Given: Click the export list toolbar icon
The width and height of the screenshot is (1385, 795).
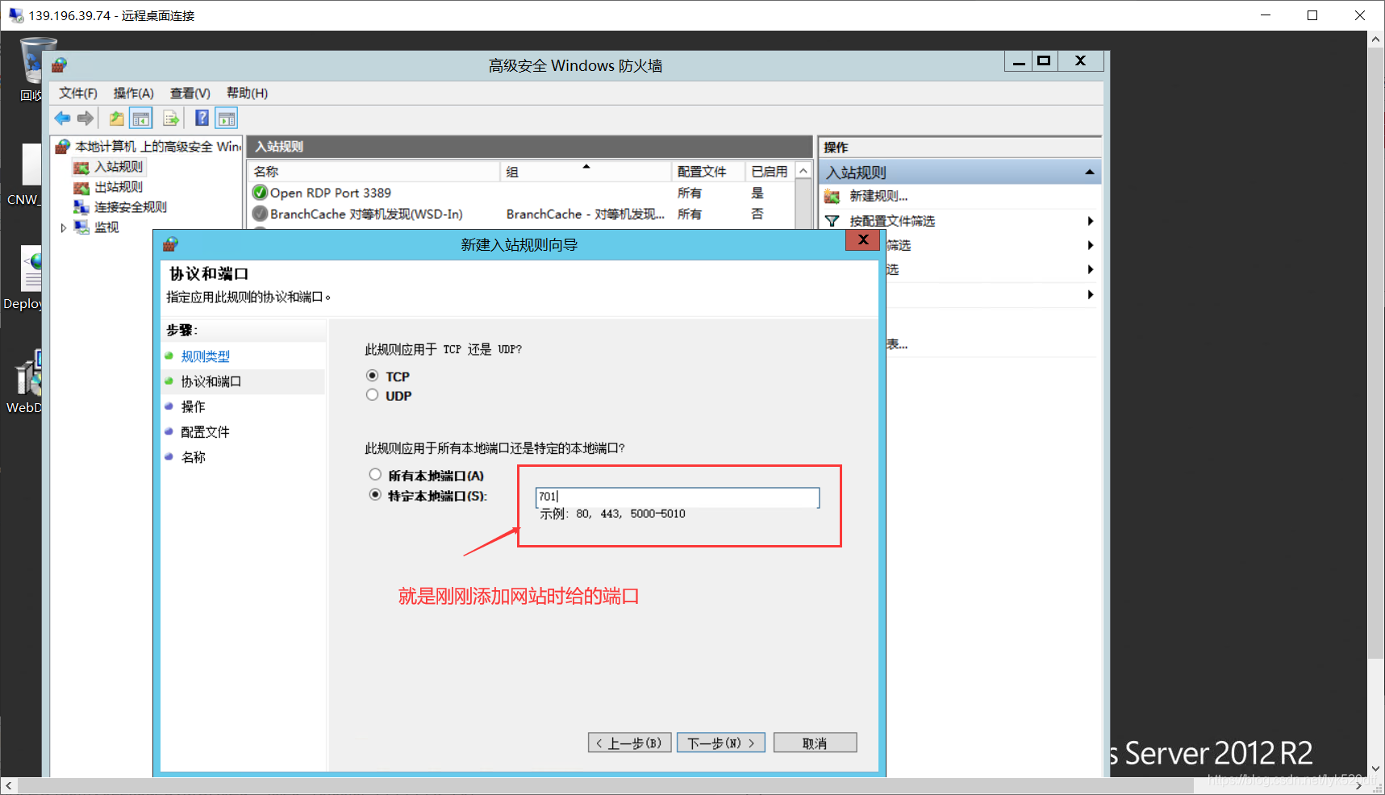Looking at the screenshot, I should point(171,119).
